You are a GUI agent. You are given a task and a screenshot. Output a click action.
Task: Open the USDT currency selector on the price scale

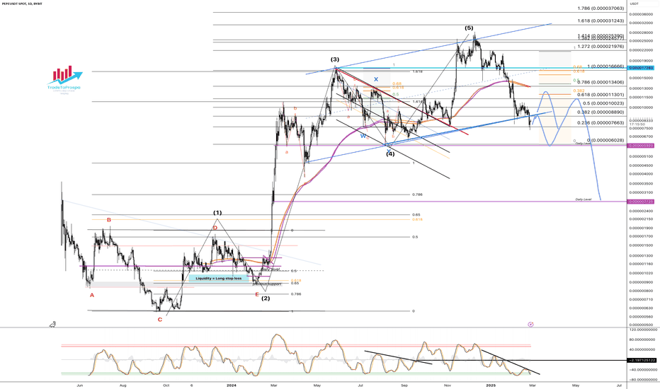tap(634, 4)
